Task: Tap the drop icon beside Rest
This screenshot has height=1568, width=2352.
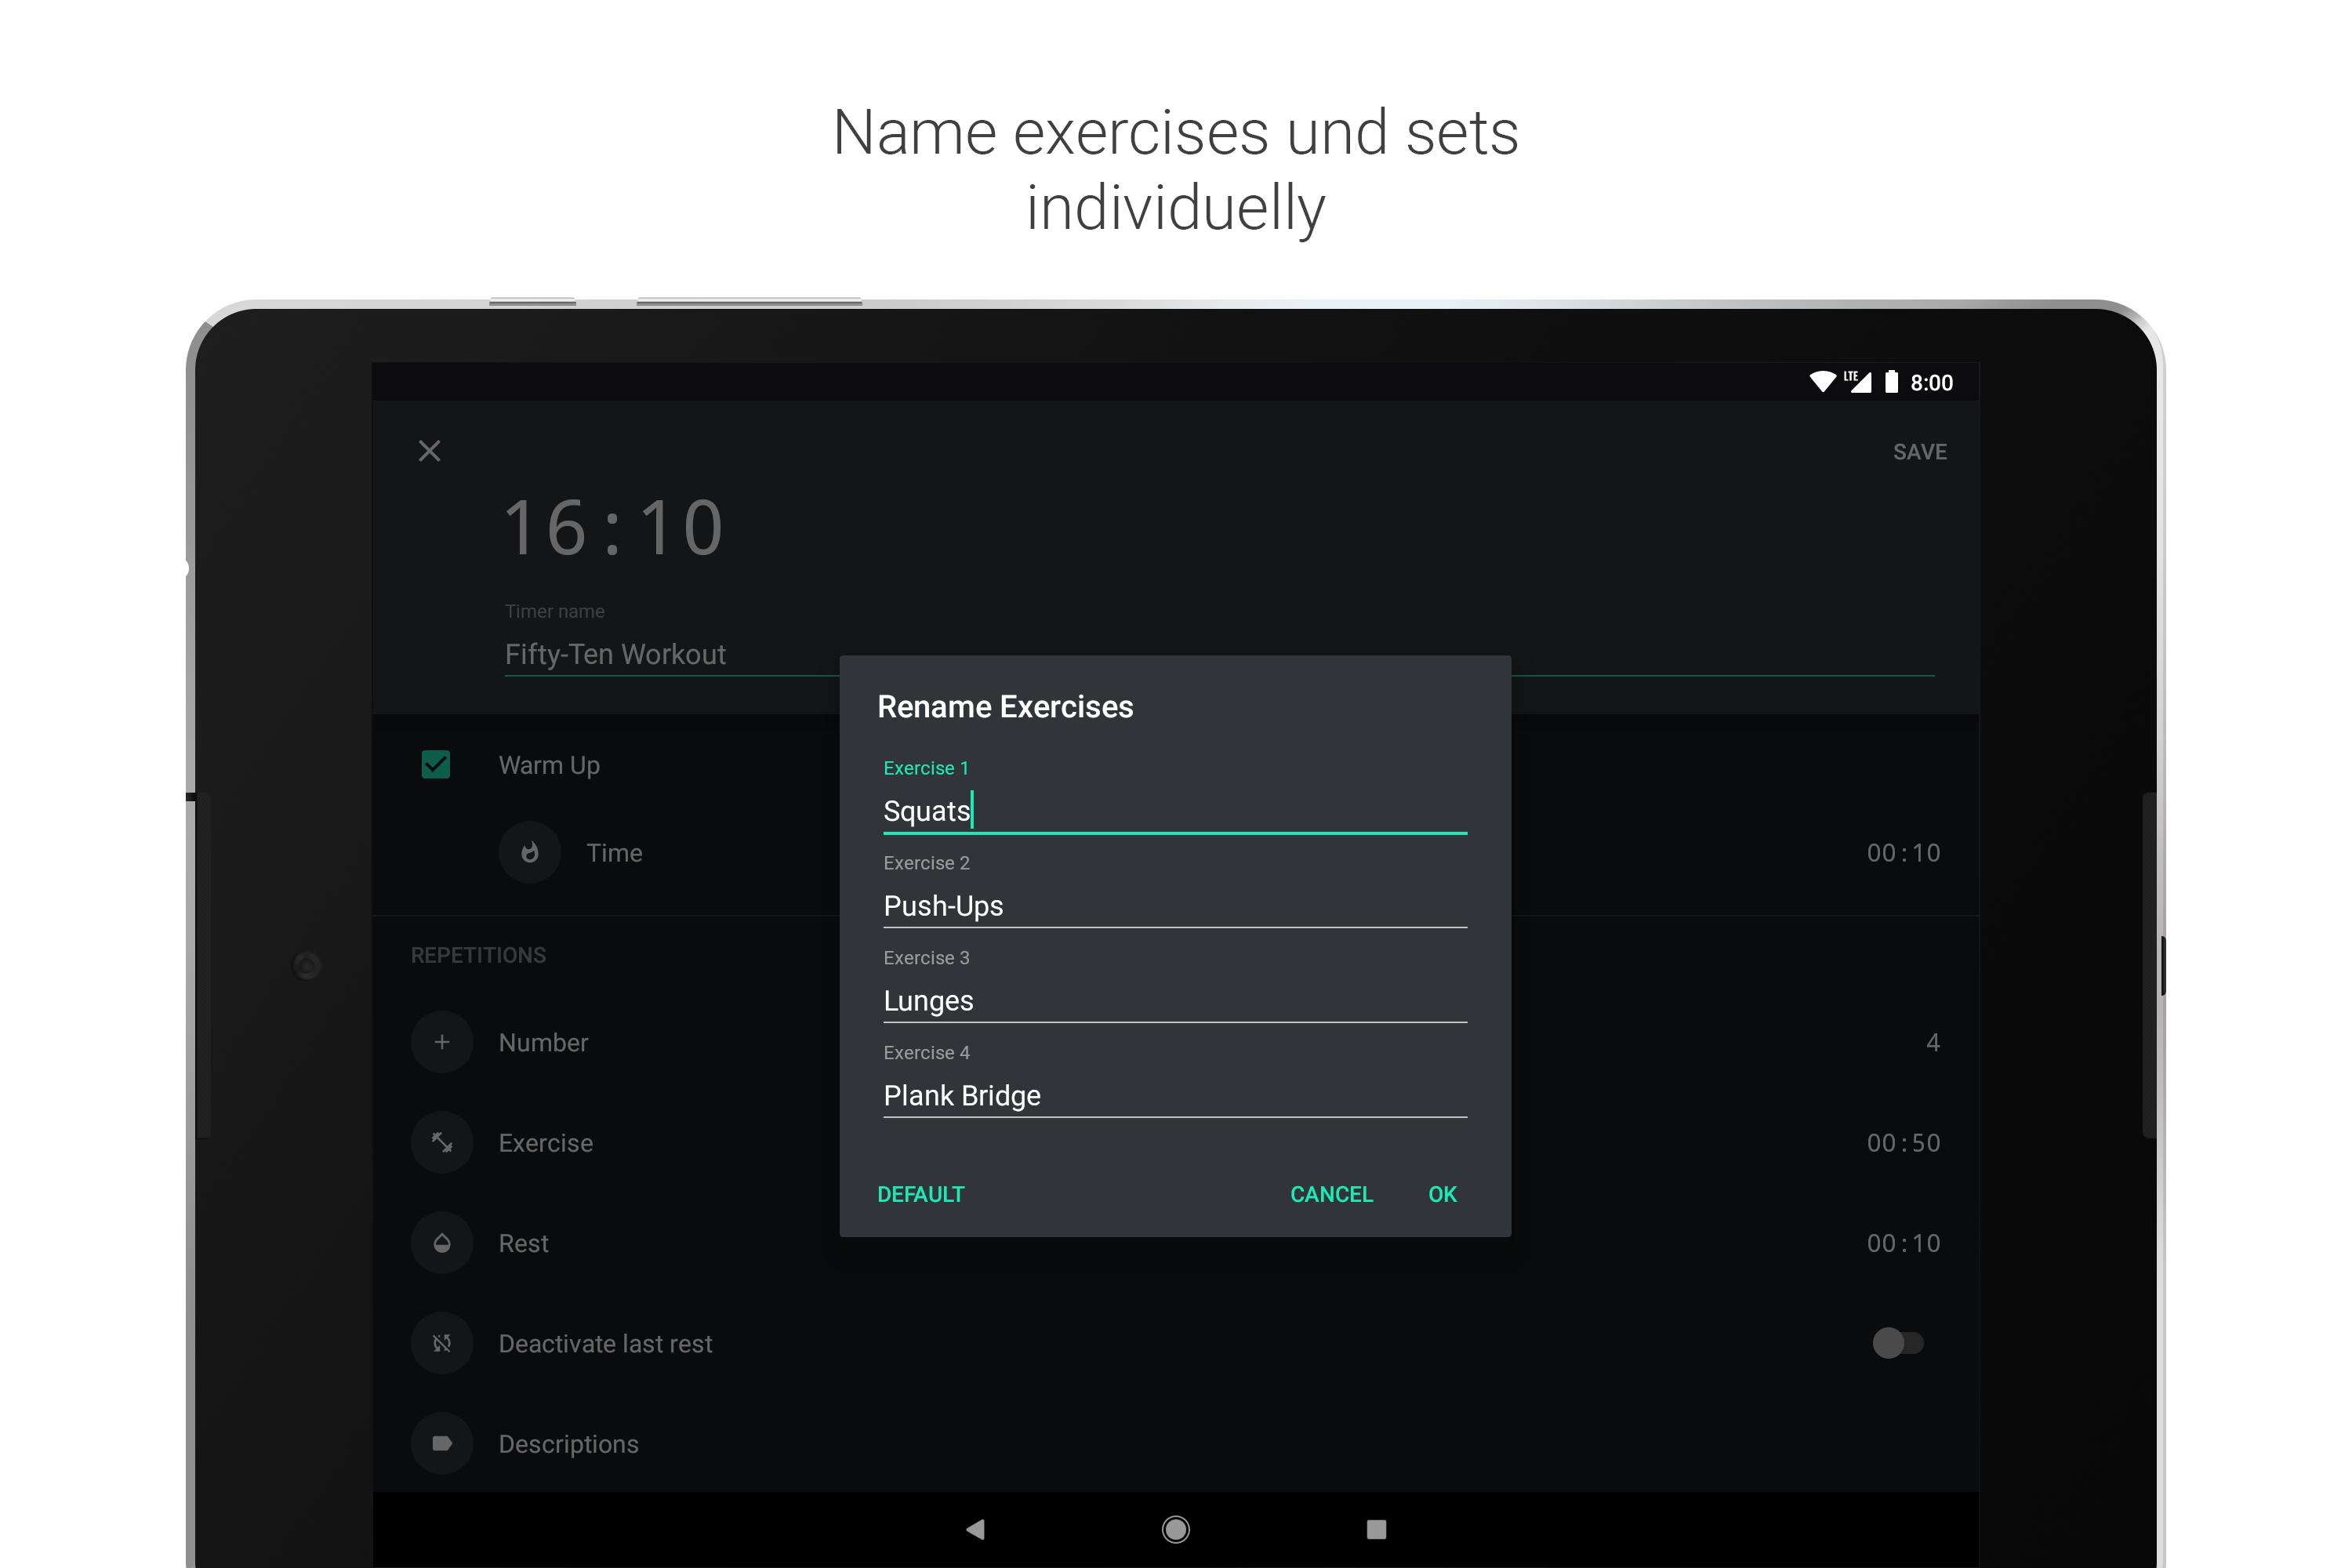Action: [442, 1243]
